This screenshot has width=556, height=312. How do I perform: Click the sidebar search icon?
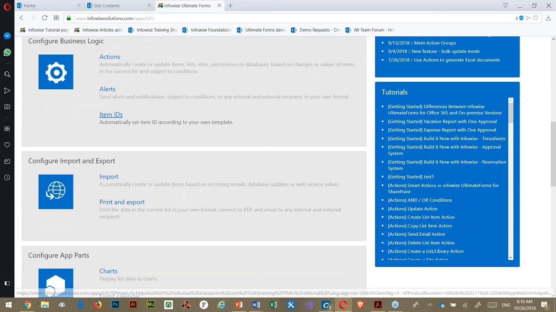(x=7, y=75)
